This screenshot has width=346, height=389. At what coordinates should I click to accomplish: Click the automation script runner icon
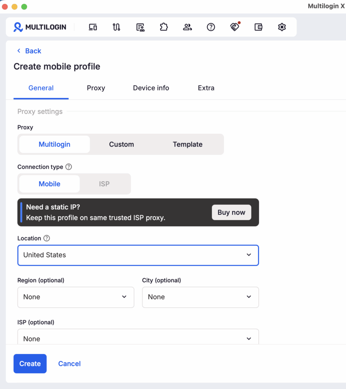(x=116, y=27)
